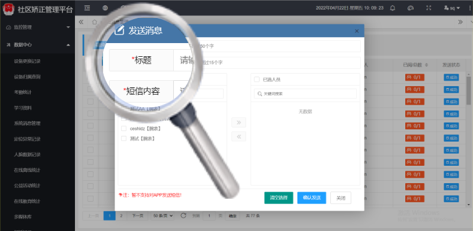This screenshot has height=231, width=473.
Task: Click the 上一页 pagination button
Action: click(93, 215)
